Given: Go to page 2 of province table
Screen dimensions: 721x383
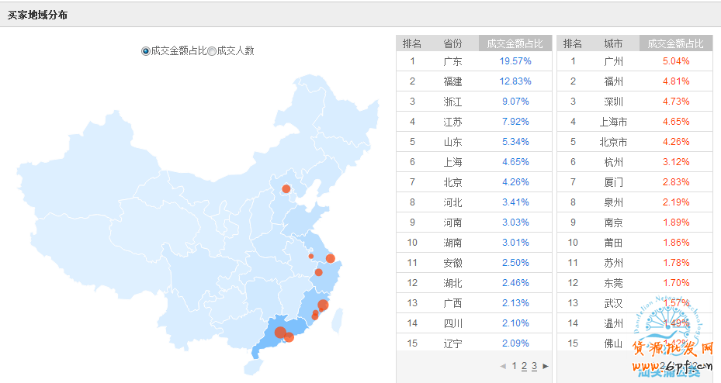Looking at the screenshot, I should (x=524, y=366).
